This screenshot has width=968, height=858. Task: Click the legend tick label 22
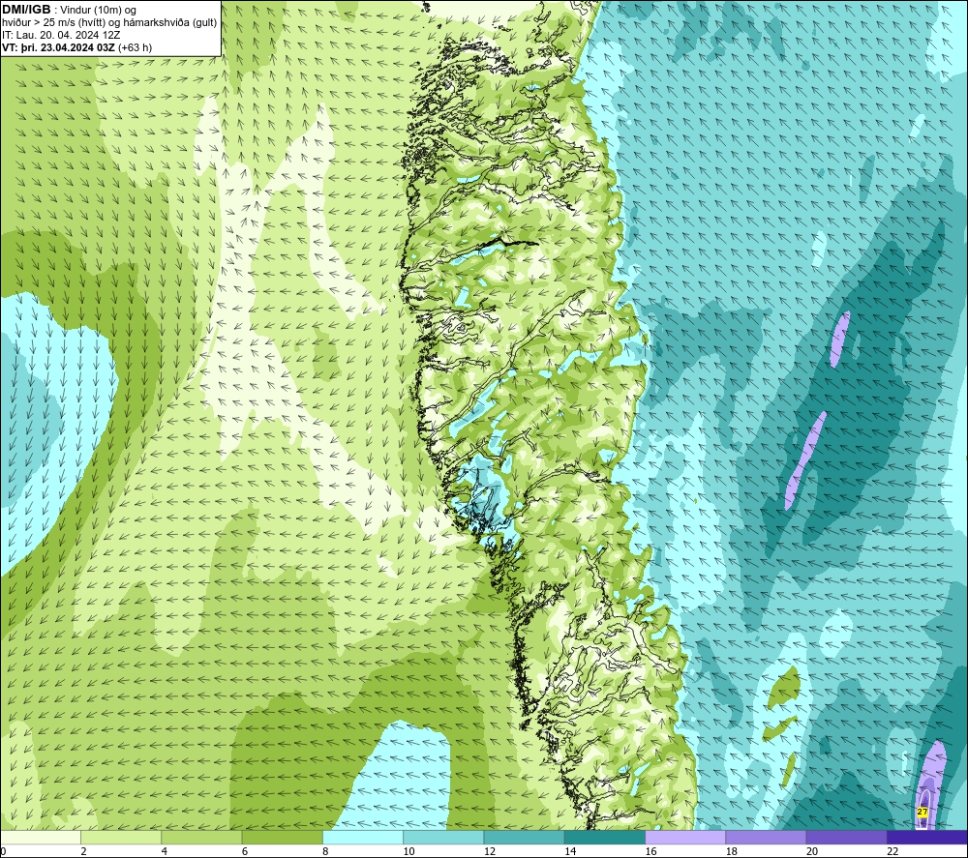[x=892, y=852]
